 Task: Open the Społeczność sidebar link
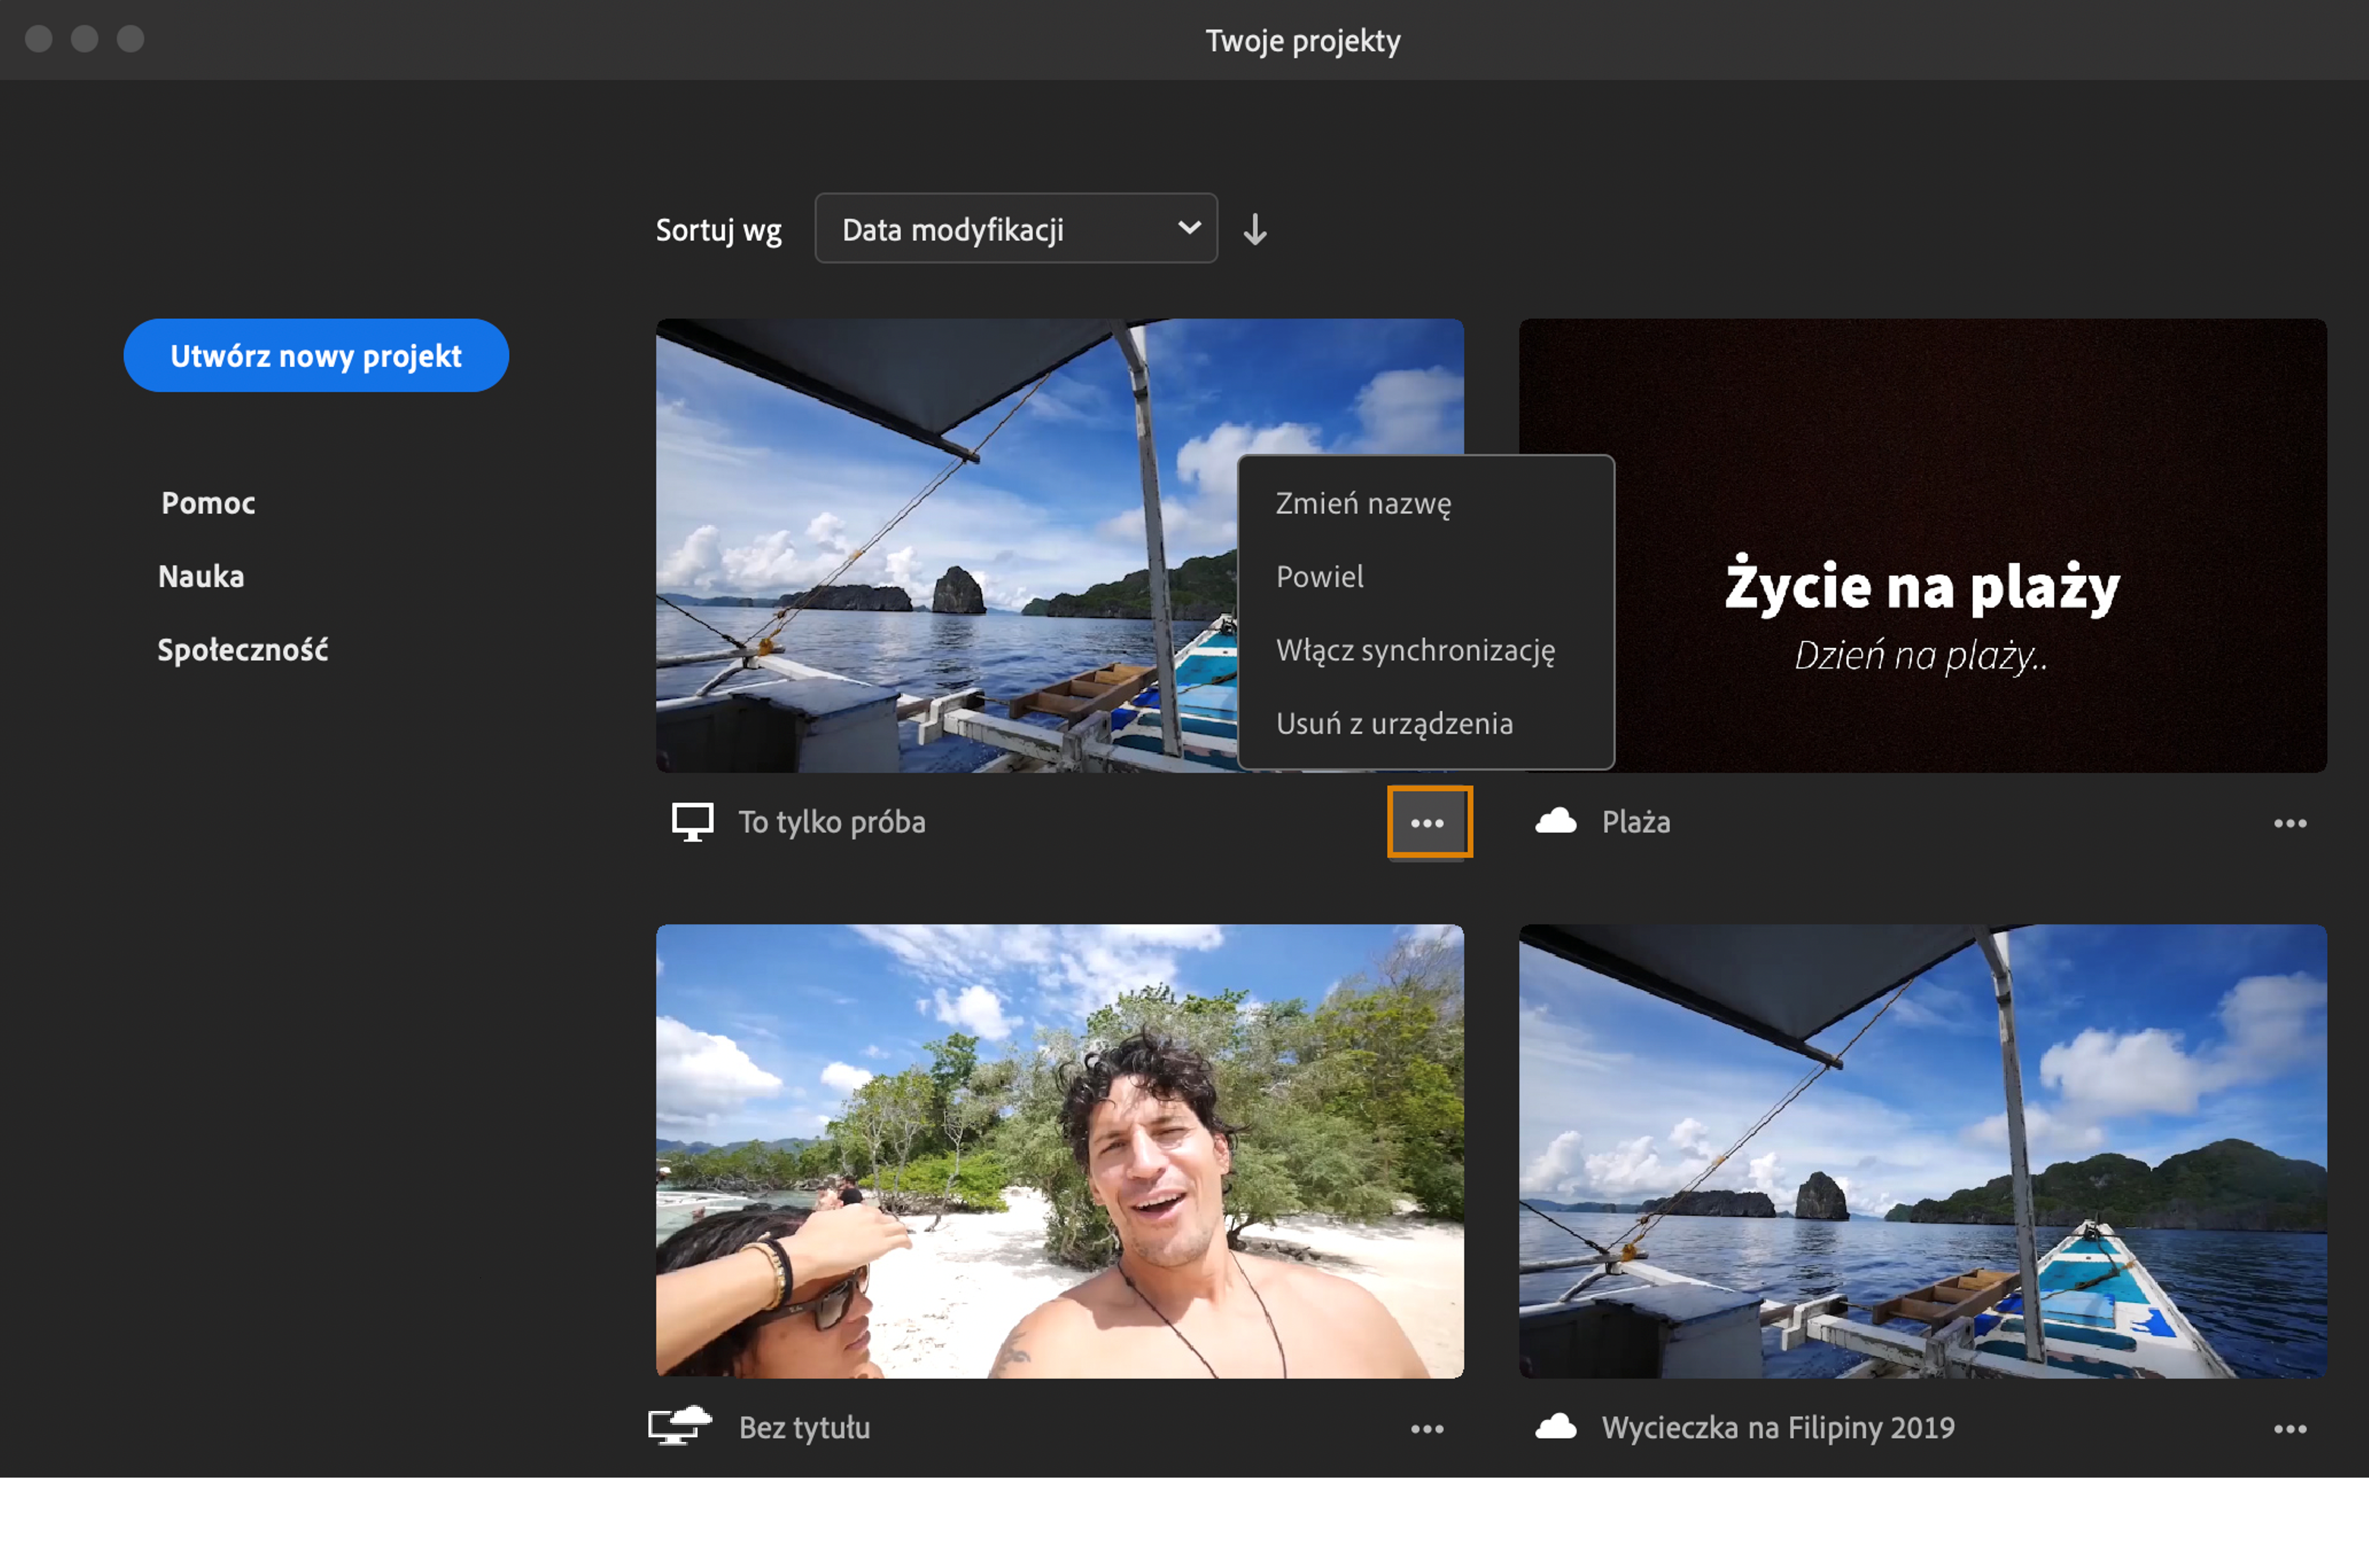pos(243,650)
